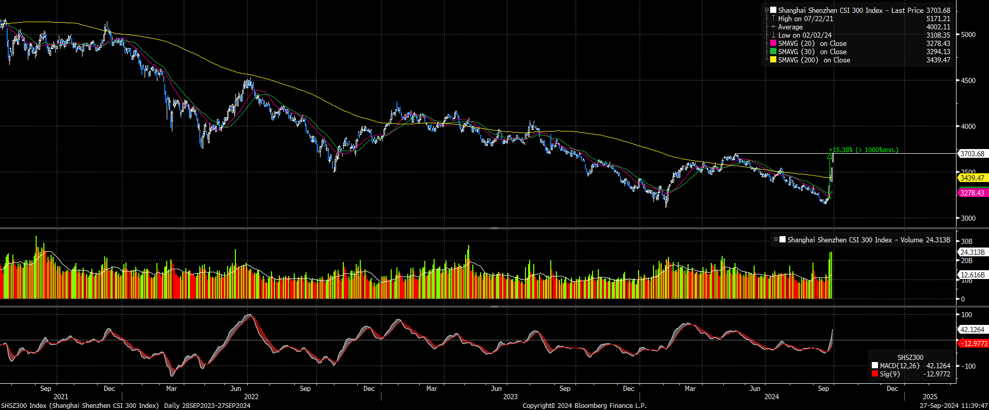Click the 3703.68 last price axis tag
This screenshot has height=410, width=989.
(x=972, y=154)
